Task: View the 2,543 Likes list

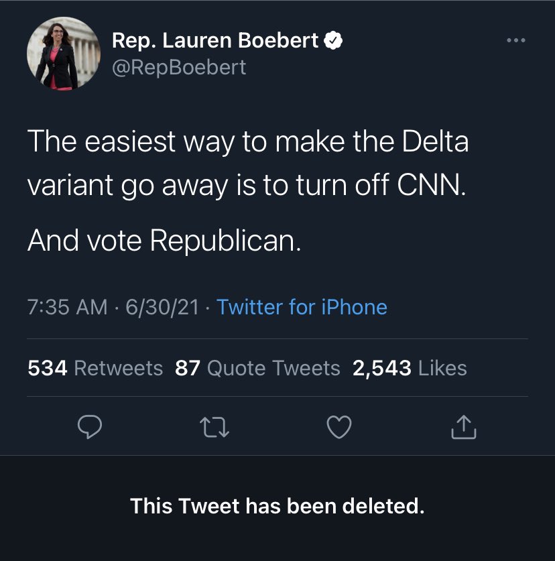Action: 410,368
